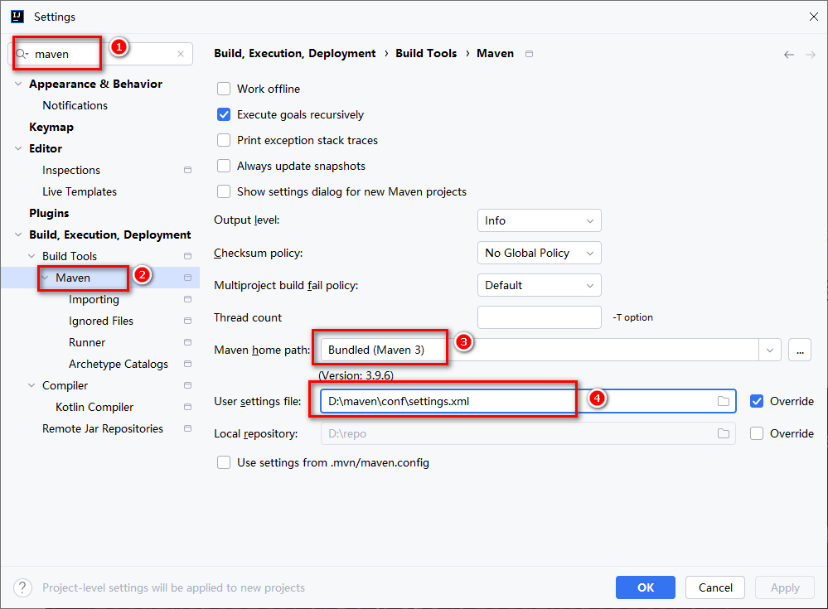The width and height of the screenshot is (828, 609).
Task: Open Runner under Maven
Action: point(87,342)
